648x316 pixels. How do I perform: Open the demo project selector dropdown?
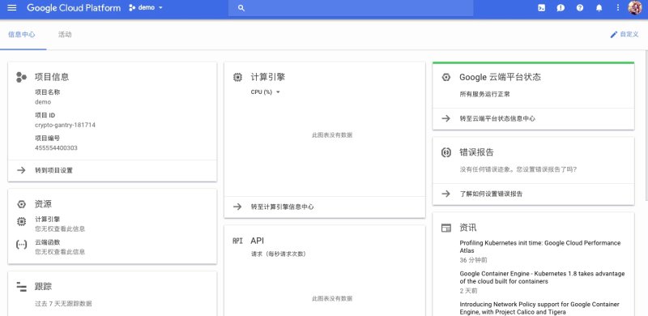point(146,8)
